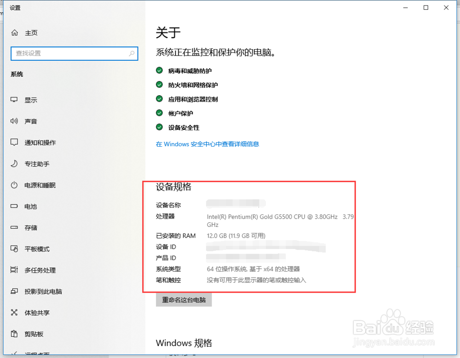Click 设备安全性 status text
This screenshot has width=460, height=358.
[x=184, y=127]
